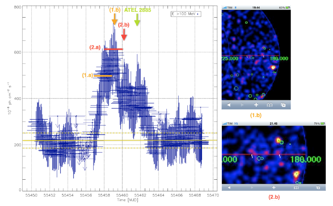Screen dimensions: 333x206
Task: Click the 55460 tick label on time axis
Action: [x=122, y=195]
